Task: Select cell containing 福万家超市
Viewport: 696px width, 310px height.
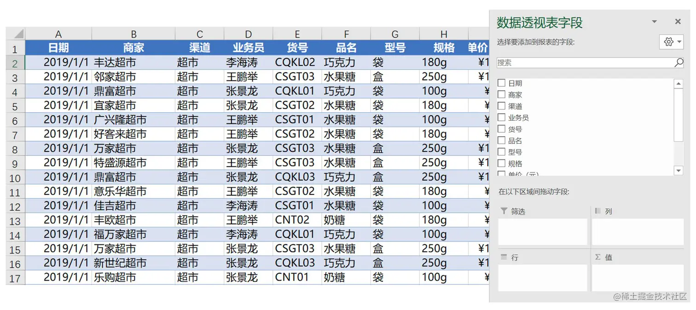Action: coord(133,234)
